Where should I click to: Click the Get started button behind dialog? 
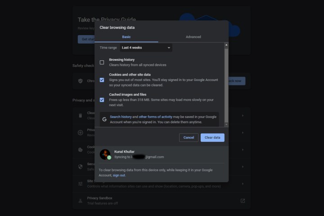click(86, 39)
